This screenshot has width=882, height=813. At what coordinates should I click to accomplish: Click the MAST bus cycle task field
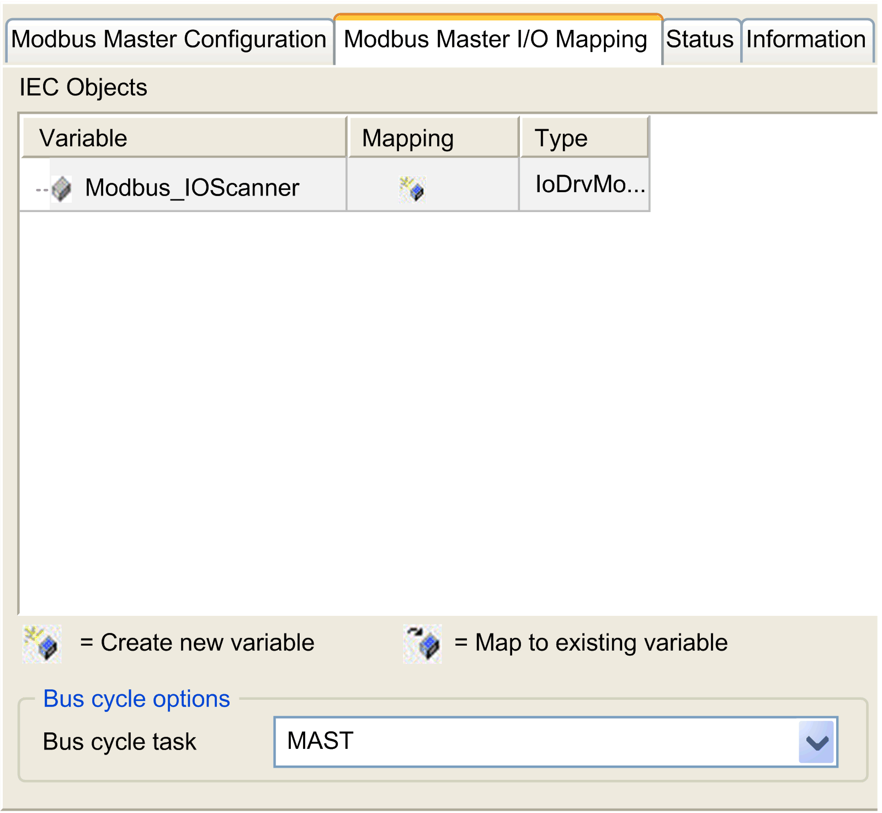[556, 742]
